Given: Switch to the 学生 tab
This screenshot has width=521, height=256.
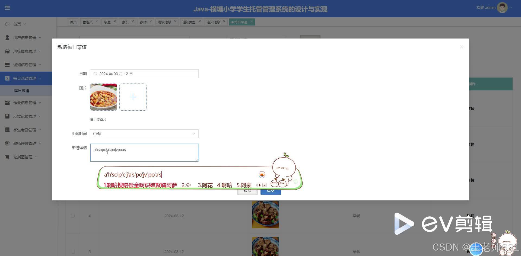Looking at the screenshot, I should click(107, 22).
